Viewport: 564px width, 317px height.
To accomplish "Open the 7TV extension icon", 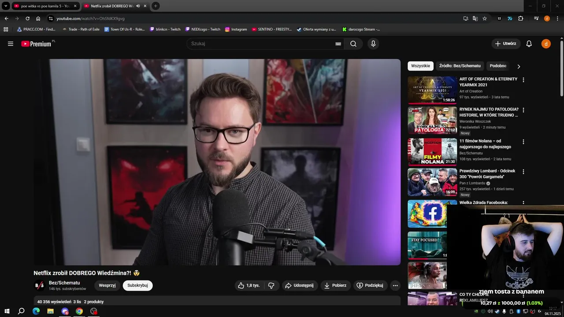I will (x=510, y=18).
